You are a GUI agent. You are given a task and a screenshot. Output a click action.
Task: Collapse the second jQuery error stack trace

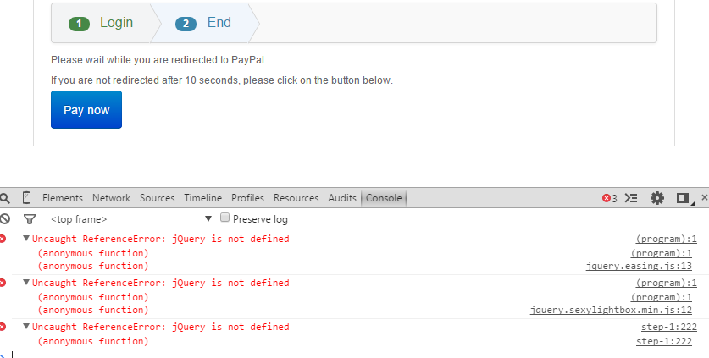[x=26, y=282]
